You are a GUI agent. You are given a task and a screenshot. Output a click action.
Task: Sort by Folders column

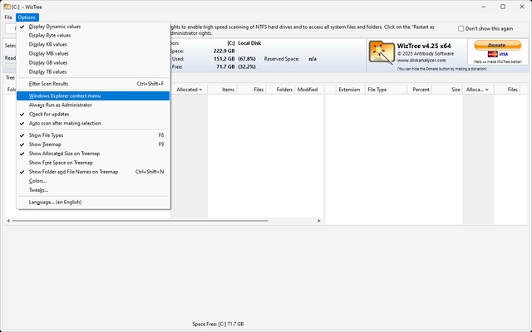click(x=281, y=90)
